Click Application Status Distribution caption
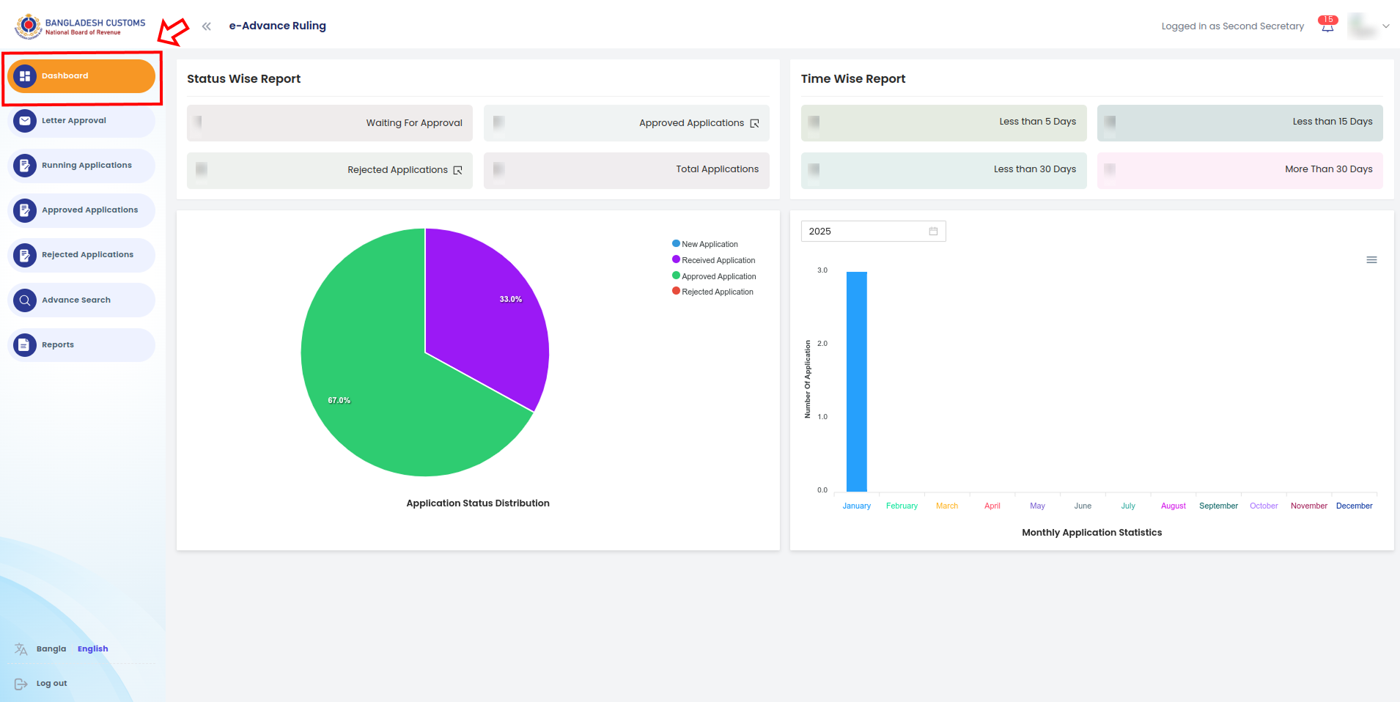Screen dimensions: 1400x702 [x=478, y=503]
